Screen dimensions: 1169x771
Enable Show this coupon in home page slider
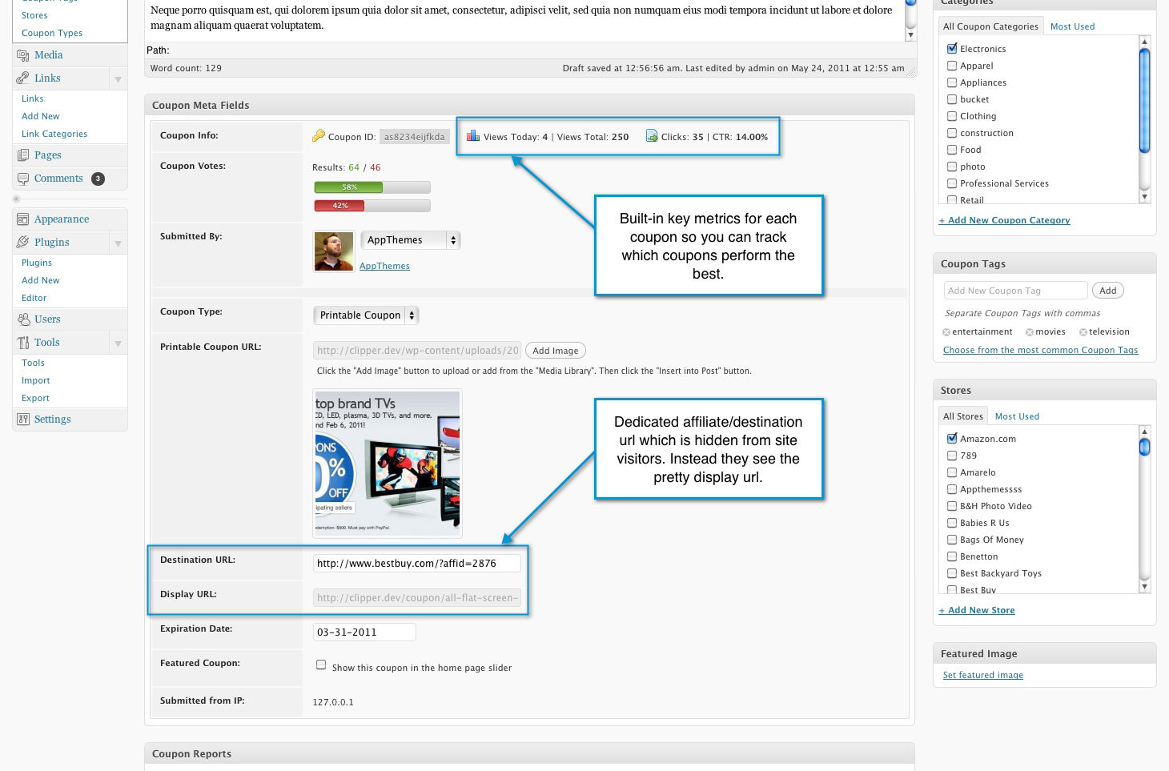tap(321, 665)
